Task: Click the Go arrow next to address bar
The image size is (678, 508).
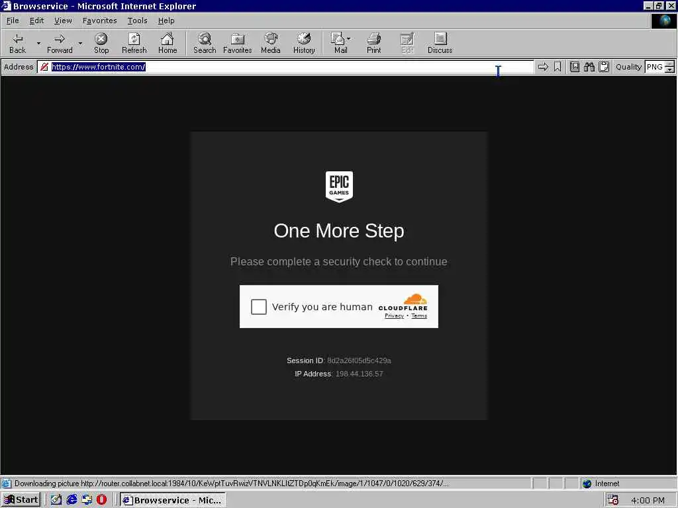Action: 543,67
